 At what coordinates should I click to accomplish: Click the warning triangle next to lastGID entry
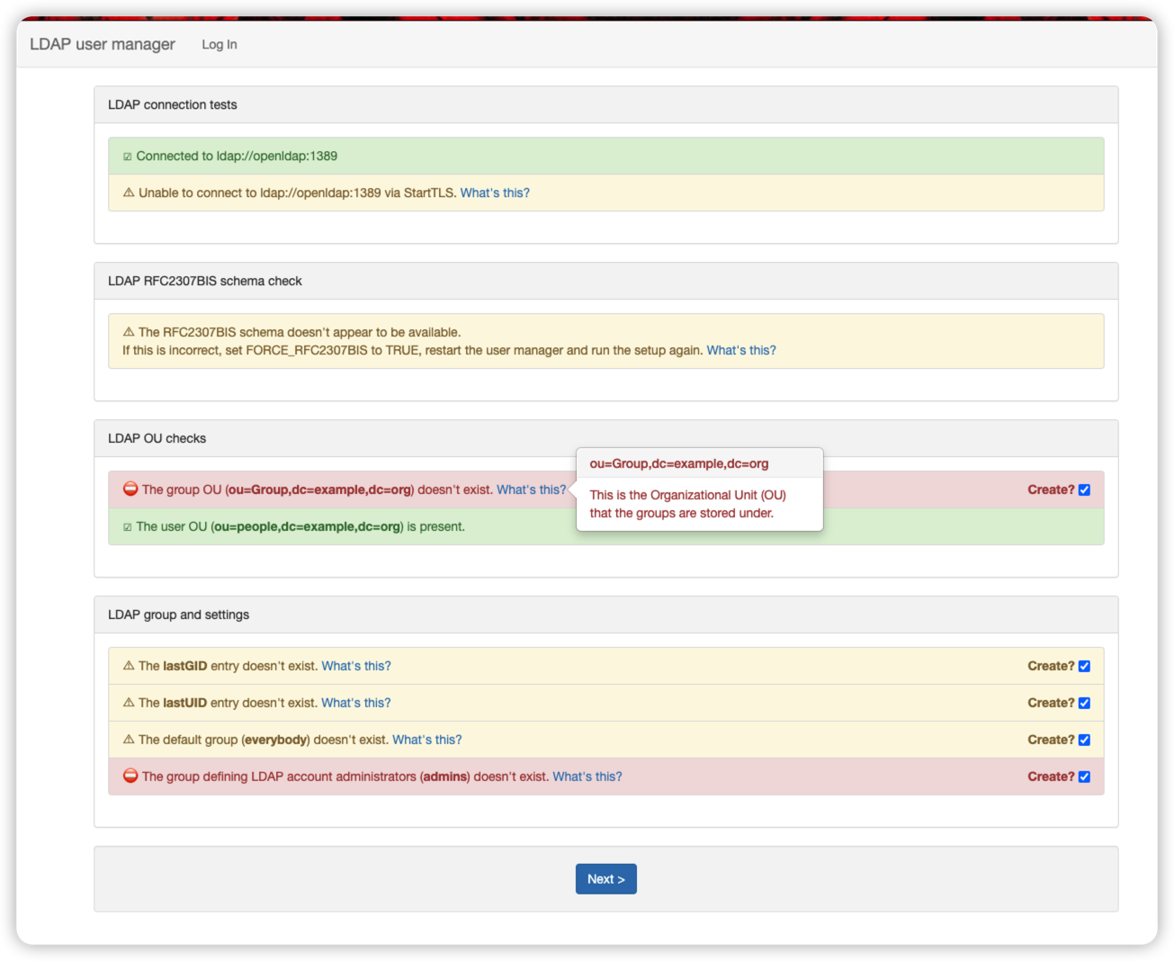129,666
